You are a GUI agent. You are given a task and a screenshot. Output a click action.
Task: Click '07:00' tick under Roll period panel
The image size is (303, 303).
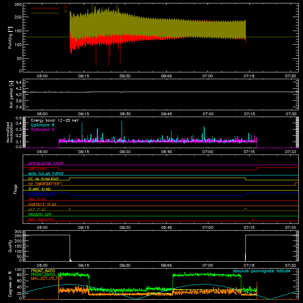[x=208, y=114]
